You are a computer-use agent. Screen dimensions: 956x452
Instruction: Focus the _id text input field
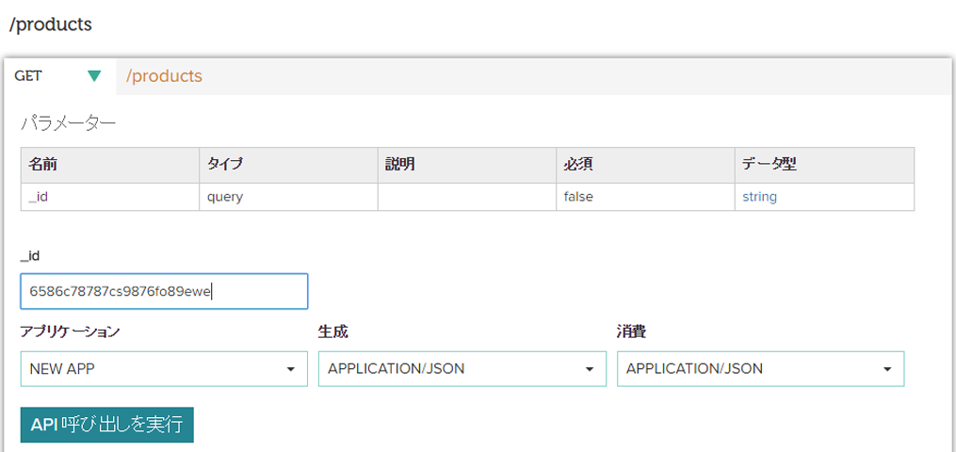click(x=164, y=291)
